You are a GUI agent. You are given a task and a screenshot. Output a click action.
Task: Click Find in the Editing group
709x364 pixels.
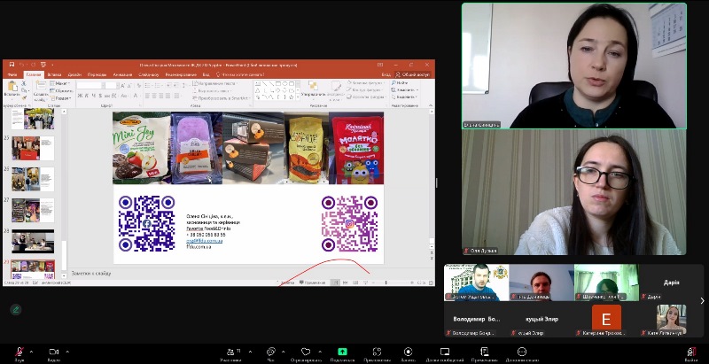(401, 83)
